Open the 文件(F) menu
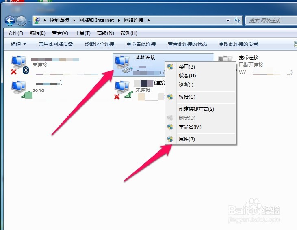297x230 pixels. pos(15,33)
